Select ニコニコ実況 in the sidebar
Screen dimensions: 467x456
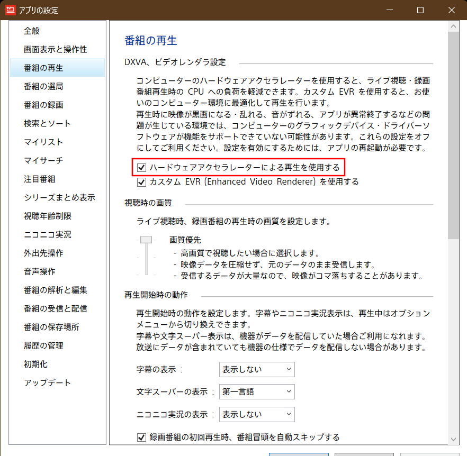coord(47,234)
